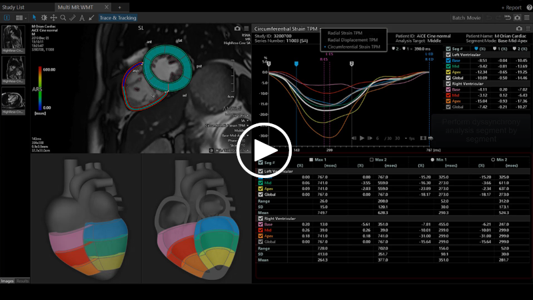This screenshot has width=533, height=300.
Task: Click the main toolbar camera snapshot icon
Action: coord(518,18)
